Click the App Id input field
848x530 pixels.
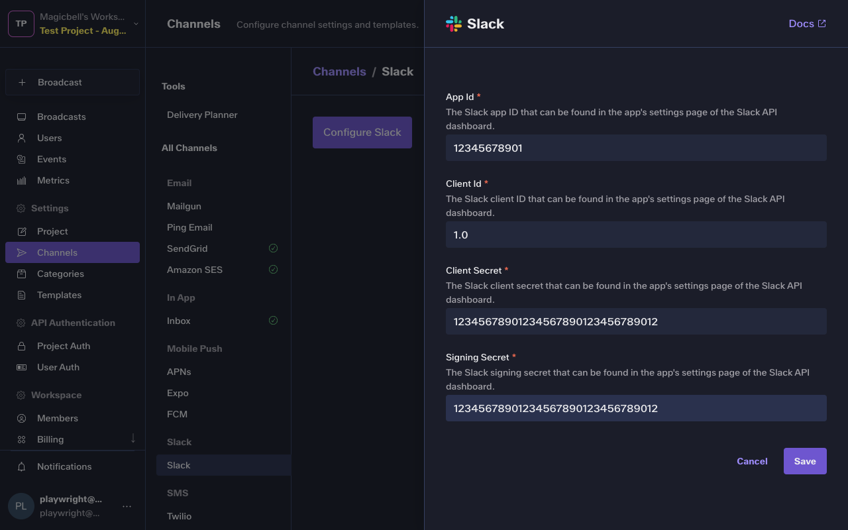coord(636,148)
